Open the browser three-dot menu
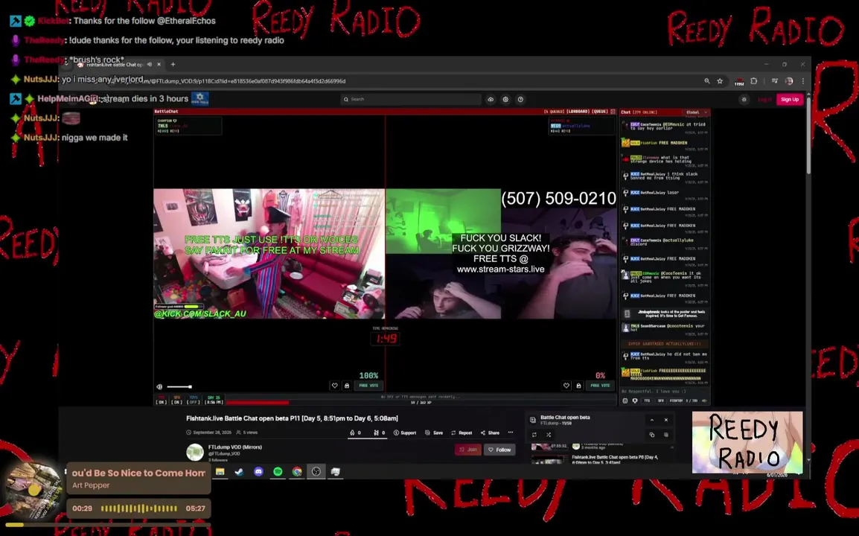The height and width of the screenshot is (536, 859). pyautogui.click(x=803, y=81)
